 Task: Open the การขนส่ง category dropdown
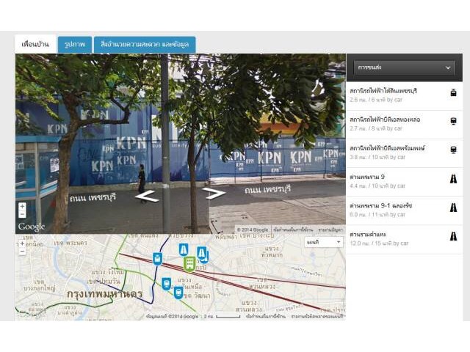click(405, 67)
